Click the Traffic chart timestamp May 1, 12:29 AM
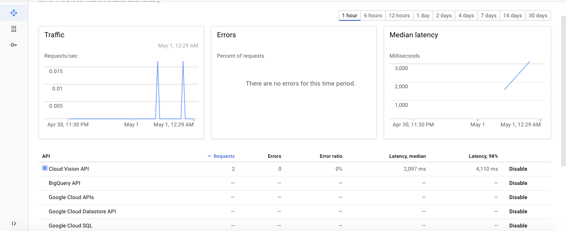566x231 pixels. click(x=178, y=46)
